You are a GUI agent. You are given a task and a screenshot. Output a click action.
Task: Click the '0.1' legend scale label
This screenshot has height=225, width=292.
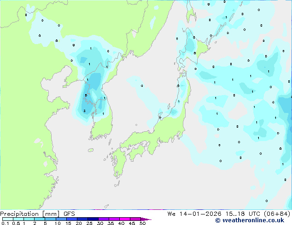pyautogui.click(x=5, y=223)
